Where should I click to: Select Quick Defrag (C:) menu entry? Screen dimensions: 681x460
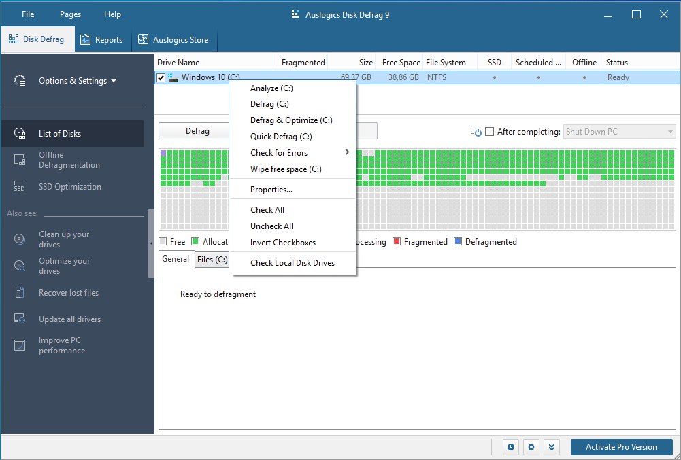(293, 137)
